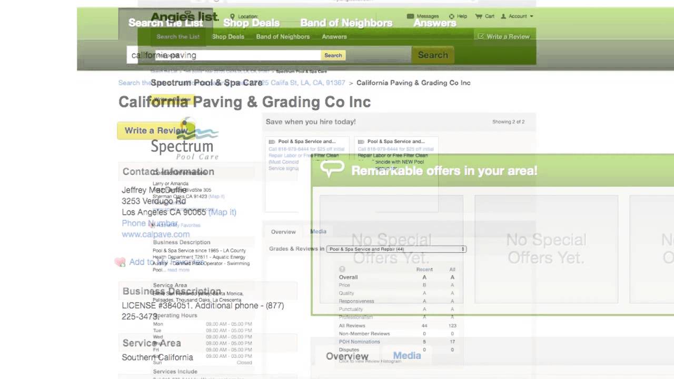This screenshot has width=674, height=379.
Task: Click the Showing 2 of 2 text
Action: (508, 122)
